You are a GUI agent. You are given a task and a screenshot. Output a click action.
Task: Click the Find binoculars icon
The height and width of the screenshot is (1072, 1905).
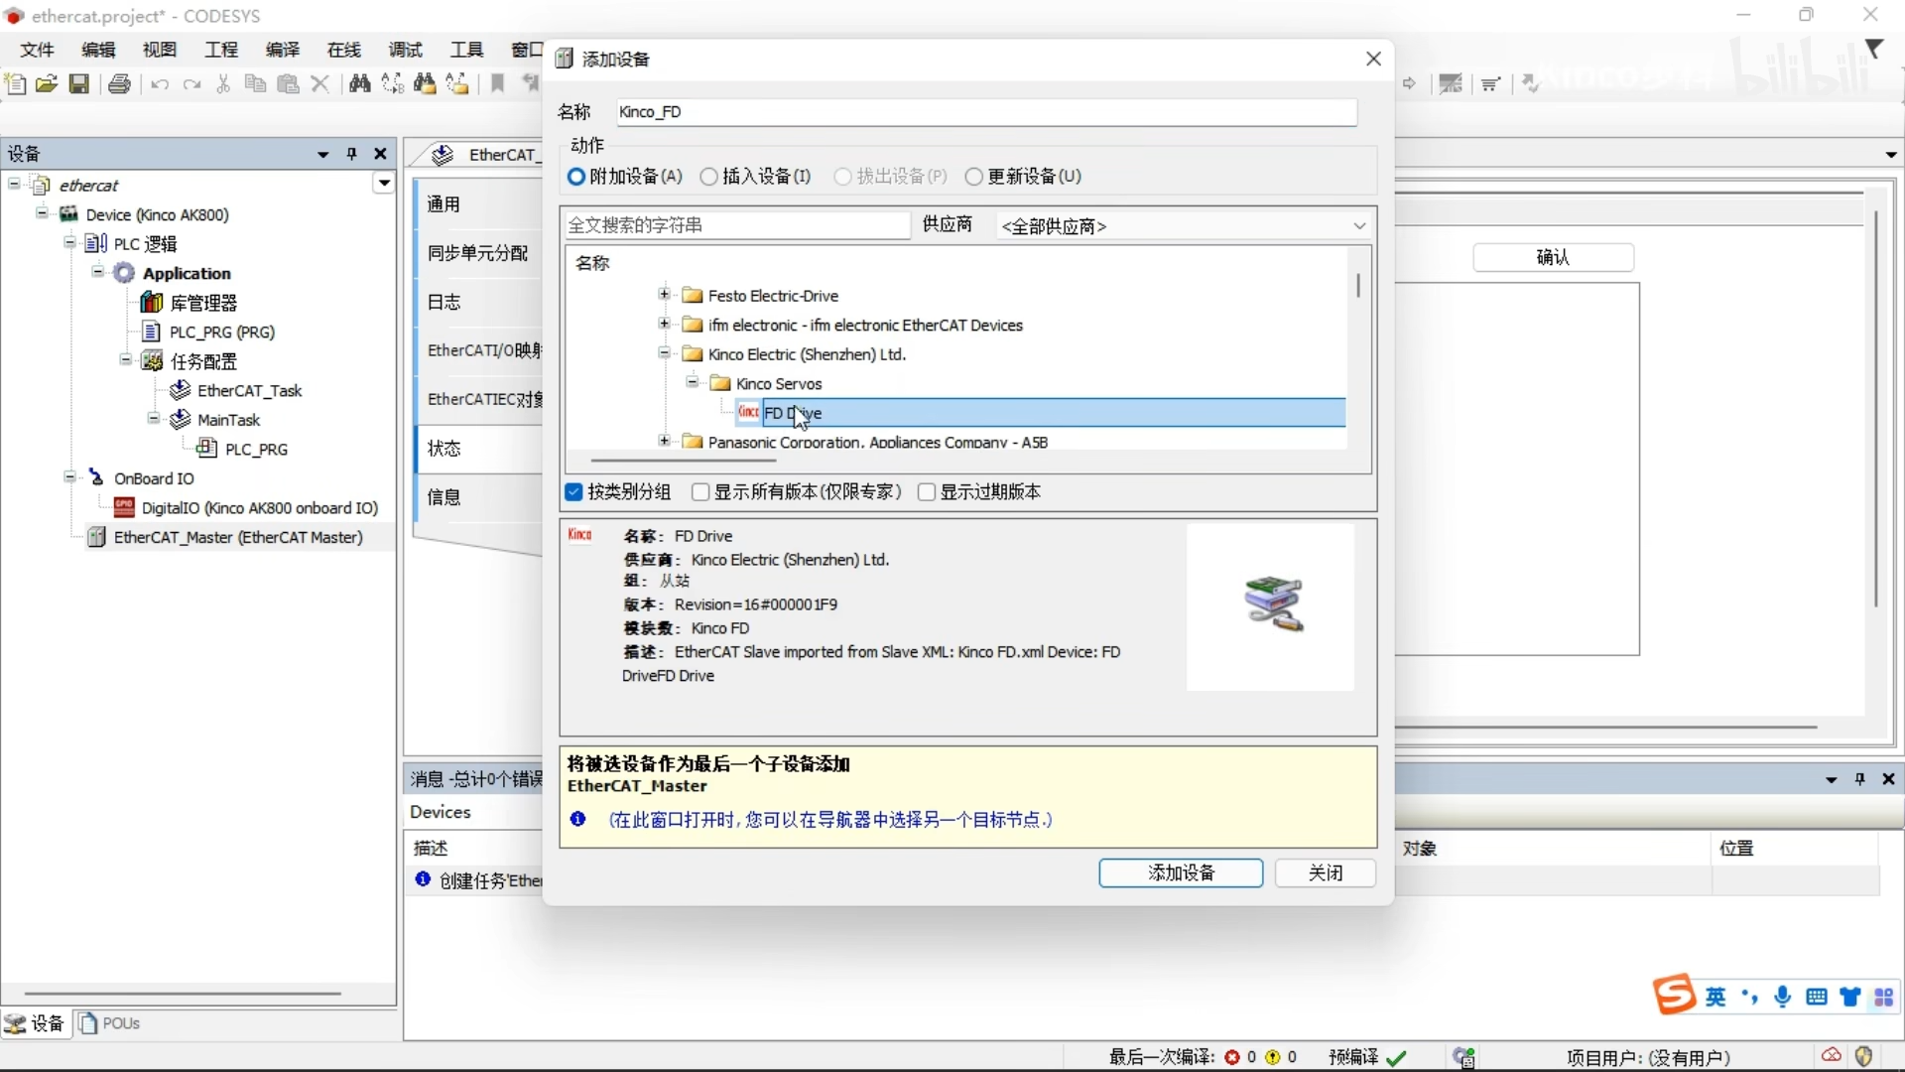[x=360, y=84]
